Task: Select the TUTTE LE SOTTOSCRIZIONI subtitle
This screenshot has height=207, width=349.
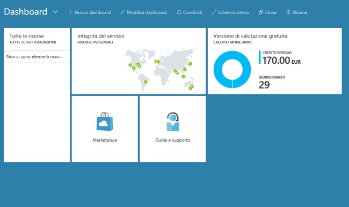Action: point(33,42)
